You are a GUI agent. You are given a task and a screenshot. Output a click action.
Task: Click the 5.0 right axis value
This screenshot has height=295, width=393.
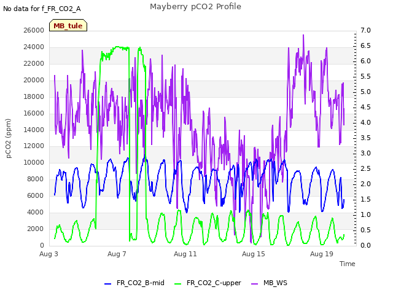[x=365, y=92]
